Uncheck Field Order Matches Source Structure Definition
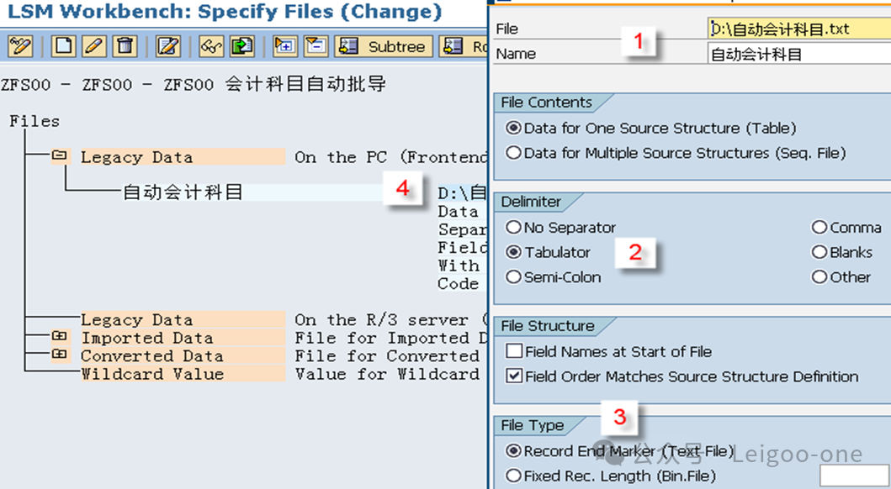Screen dimensions: 891x489 coord(513,376)
